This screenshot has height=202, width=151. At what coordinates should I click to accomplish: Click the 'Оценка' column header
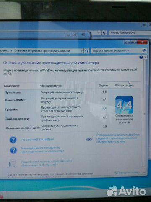coord(104,85)
